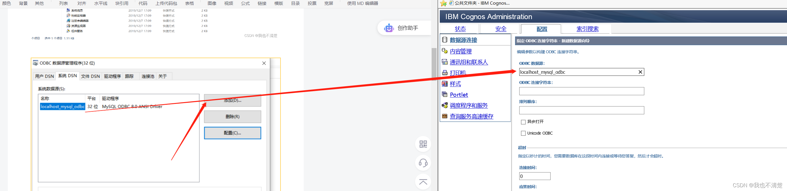Click the Portlet icon
The width and height of the screenshot is (787, 191).
click(445, 94)
